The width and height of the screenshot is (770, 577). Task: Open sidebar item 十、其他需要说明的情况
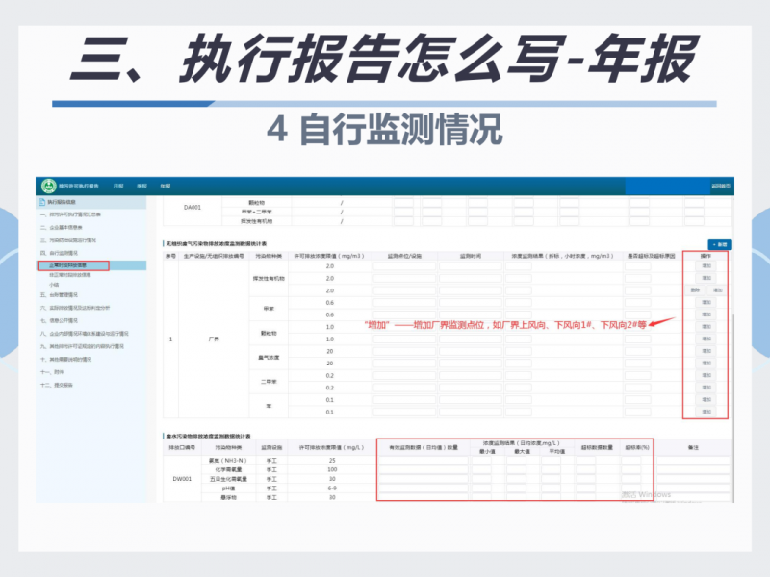[65, 359]
